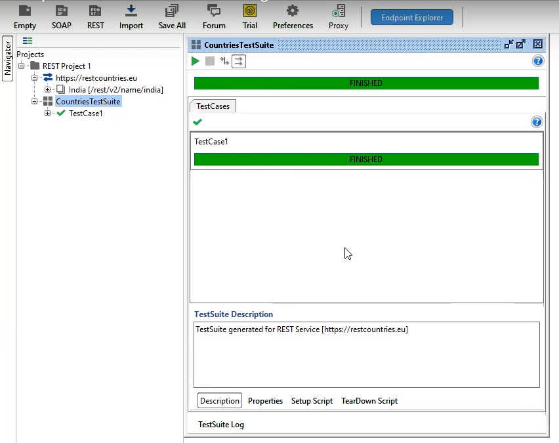Click the REST project icon
The image size is (559, 443).
(96, 16)
